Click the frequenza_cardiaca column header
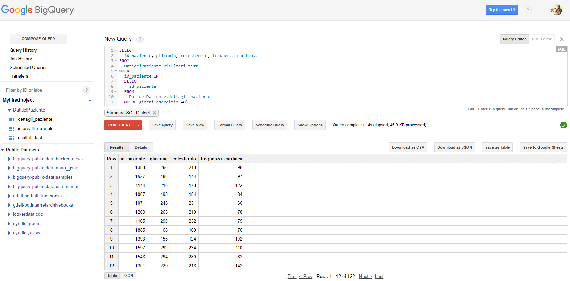 [222, 159]
